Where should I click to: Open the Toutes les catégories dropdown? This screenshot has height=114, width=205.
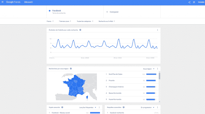(x=85, y=21)
